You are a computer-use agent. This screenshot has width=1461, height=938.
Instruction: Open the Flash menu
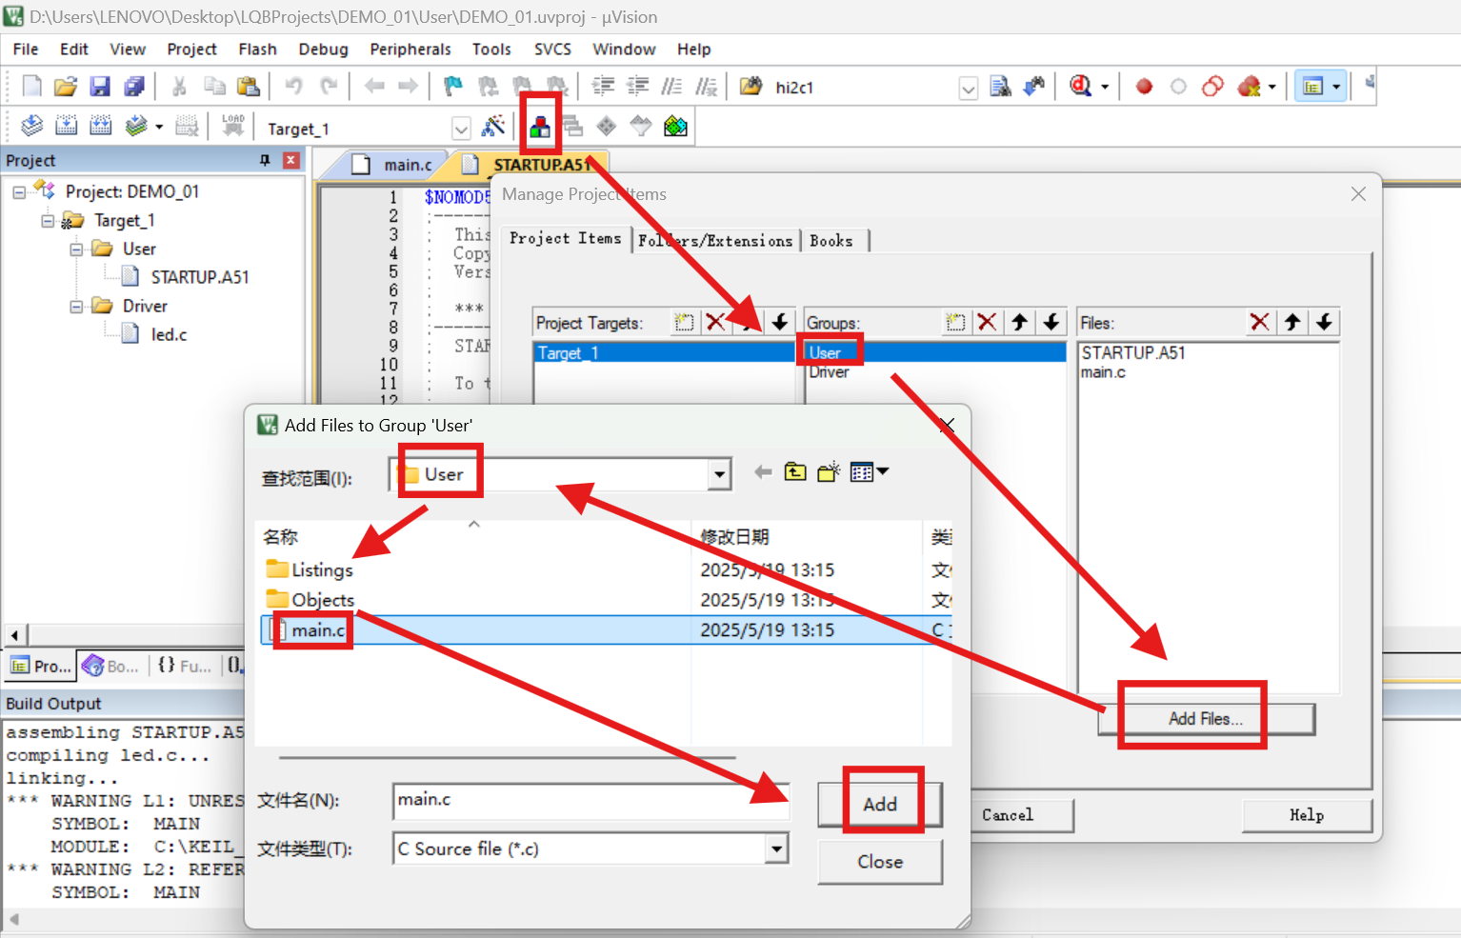click(x=257, y=50)
